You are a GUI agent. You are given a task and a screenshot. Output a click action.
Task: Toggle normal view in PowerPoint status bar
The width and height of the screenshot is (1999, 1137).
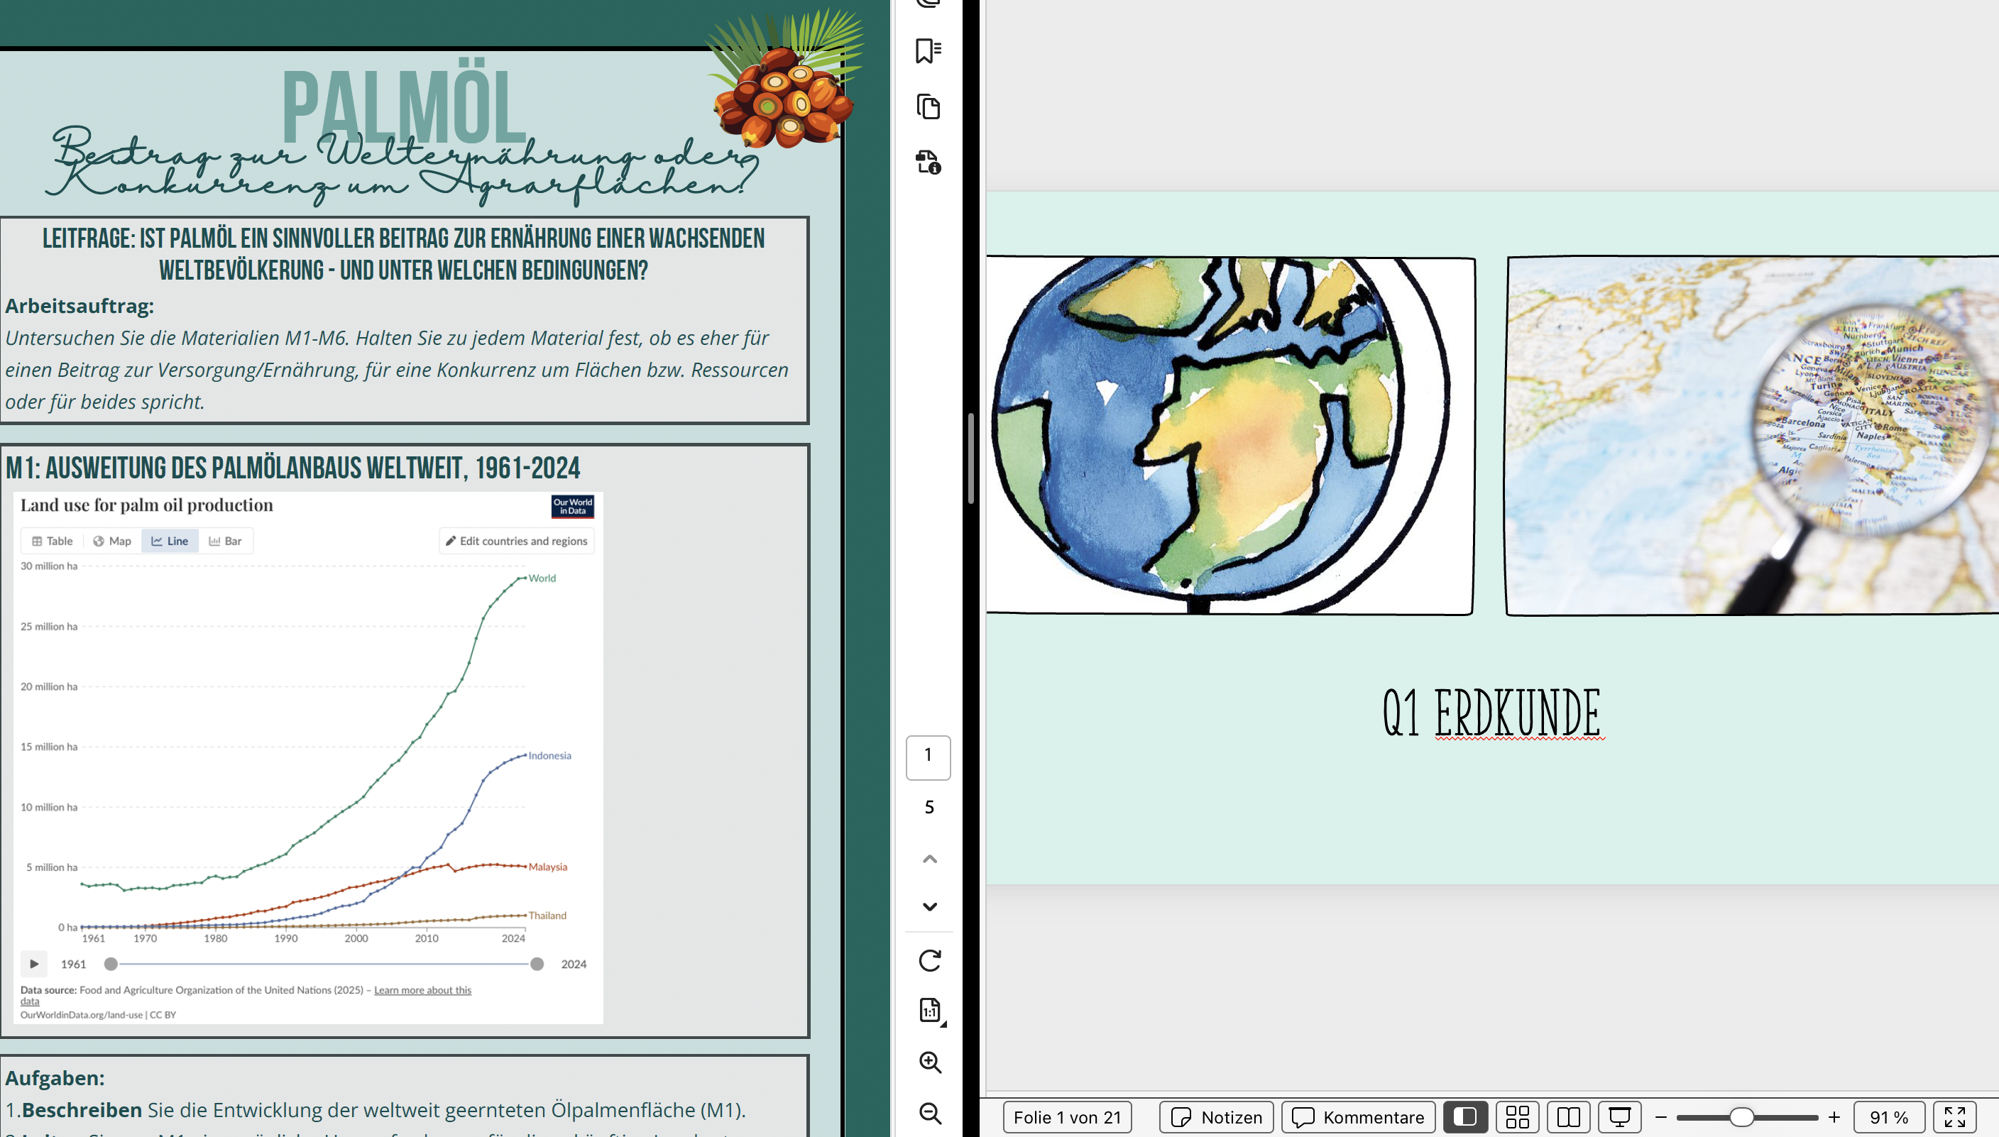(1465, 1116)
